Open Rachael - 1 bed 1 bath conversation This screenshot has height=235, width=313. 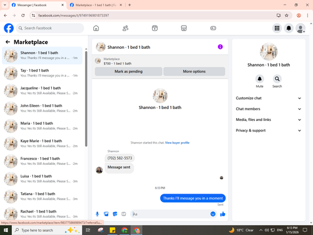click(x=42, y=214)
